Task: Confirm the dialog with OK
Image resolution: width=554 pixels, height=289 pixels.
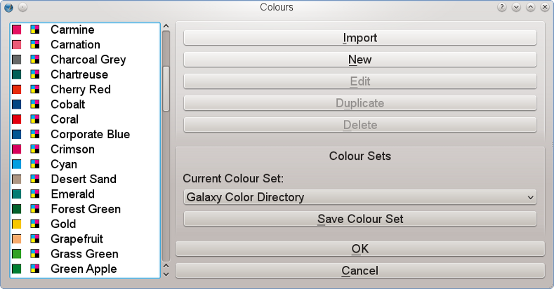Action: [x=360, y=249]
